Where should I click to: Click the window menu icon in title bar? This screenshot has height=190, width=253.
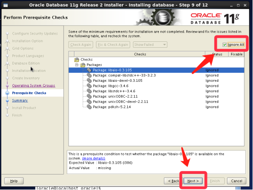pos(5,5)
